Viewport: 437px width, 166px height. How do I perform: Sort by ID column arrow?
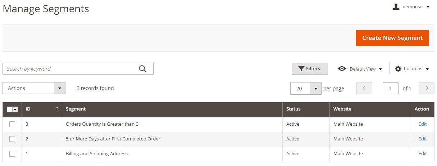[x=57, y=109]
